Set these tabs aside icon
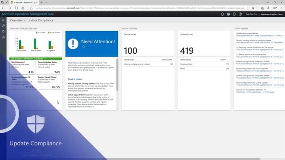Image resolution: width=285 pixels, height=160 pixels. pos(7,2)
